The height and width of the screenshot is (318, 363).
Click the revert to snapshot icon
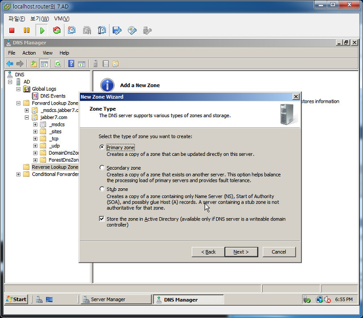(87, 31)
